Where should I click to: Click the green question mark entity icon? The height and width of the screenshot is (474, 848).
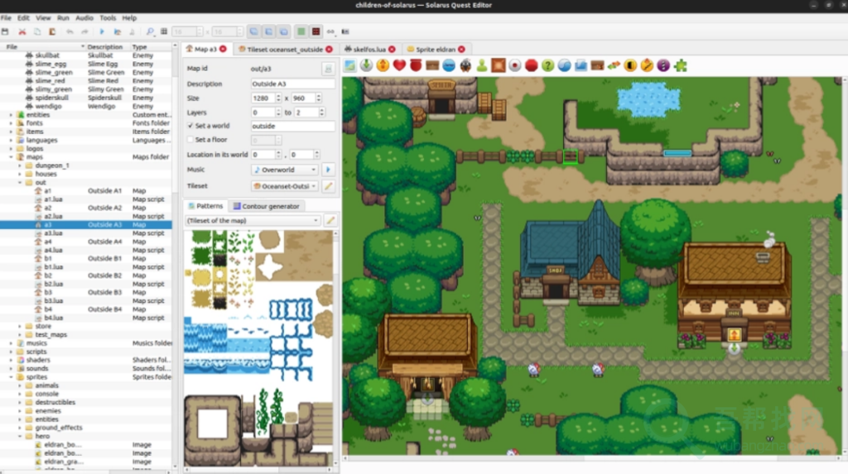pos(547,65)
